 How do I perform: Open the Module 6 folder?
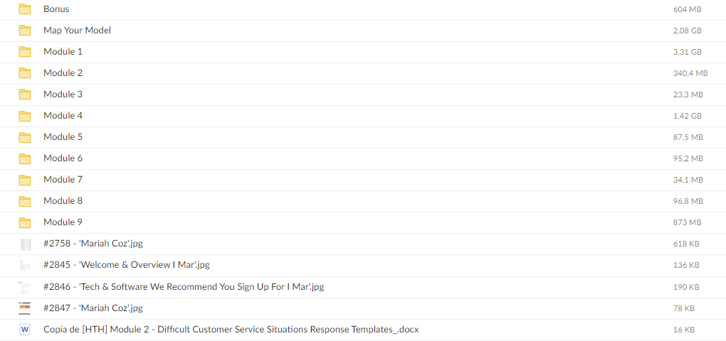tap(63, 158)
